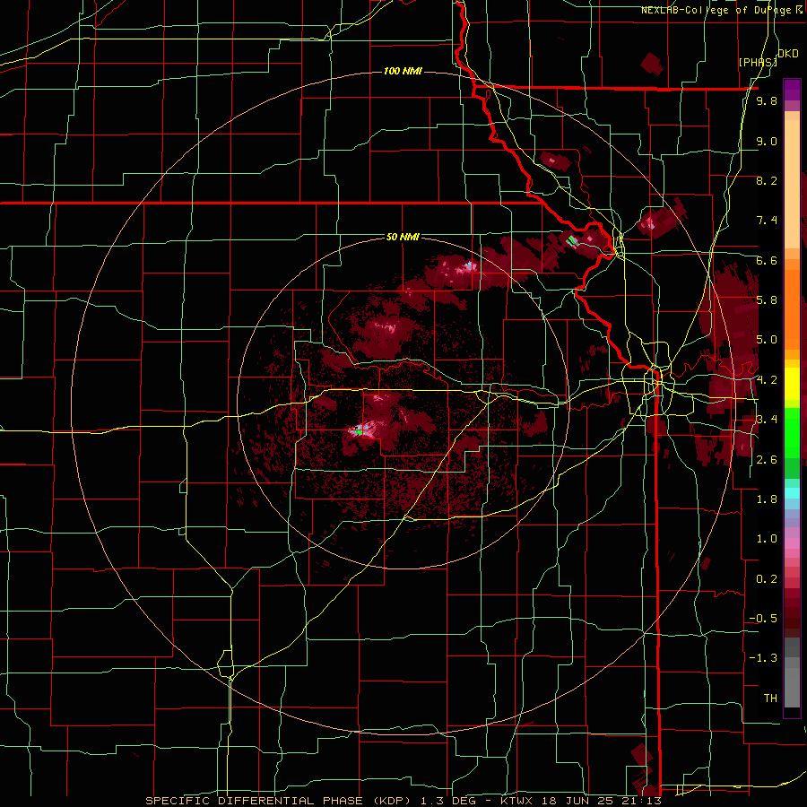Click the 100 NMI range ring label
The height and width of the screenshot is (807, 807).
click(403, 71)
